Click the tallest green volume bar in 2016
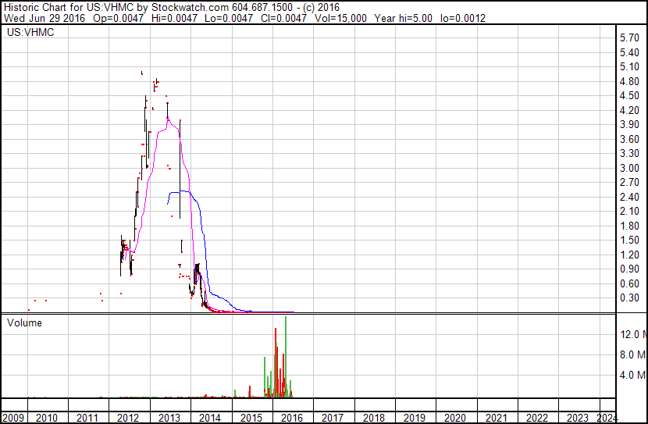This screenshot has height=424, width=648. [286, 357]
